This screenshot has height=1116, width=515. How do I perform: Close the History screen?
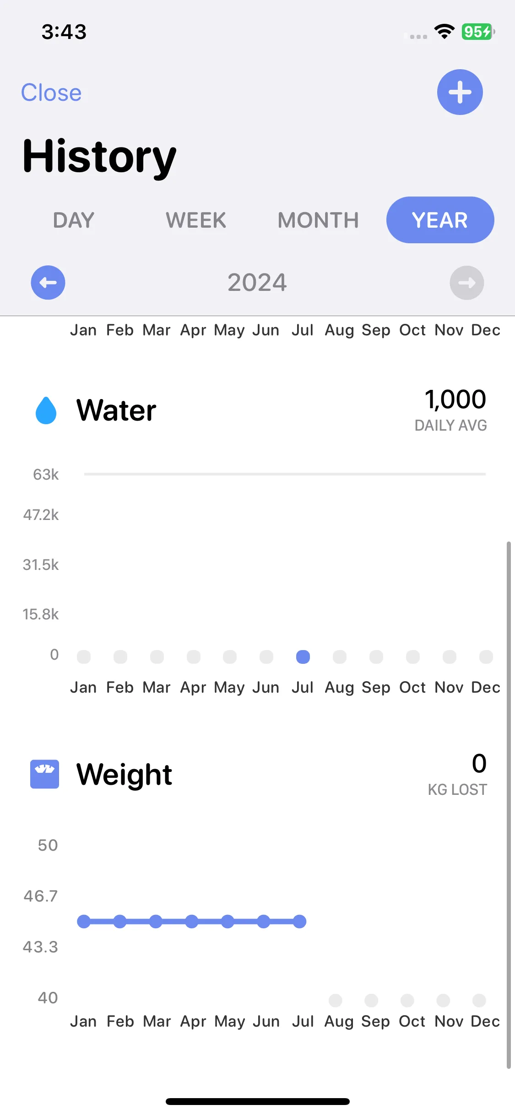51,93
